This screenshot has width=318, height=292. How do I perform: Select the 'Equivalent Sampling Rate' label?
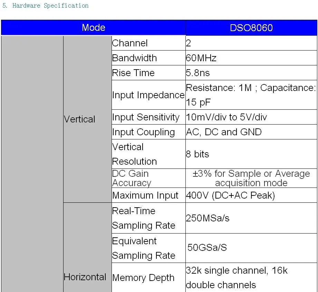[x=144, y=248]
